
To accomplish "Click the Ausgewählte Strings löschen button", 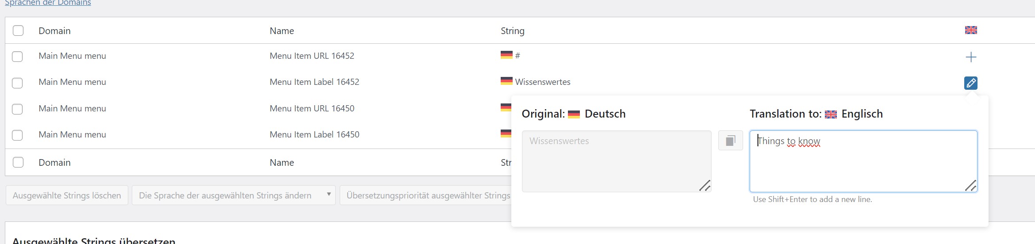I will 67,195.
